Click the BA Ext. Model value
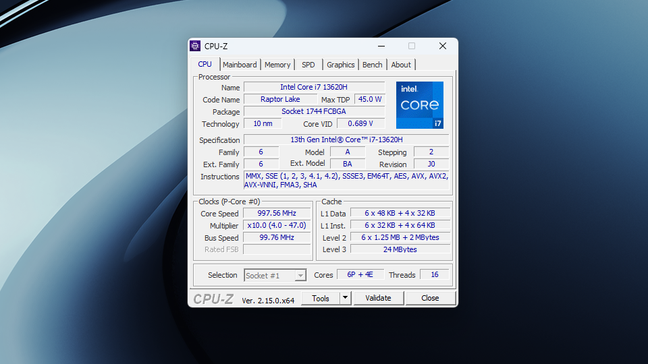648x364 pixels. click(348, 164)
